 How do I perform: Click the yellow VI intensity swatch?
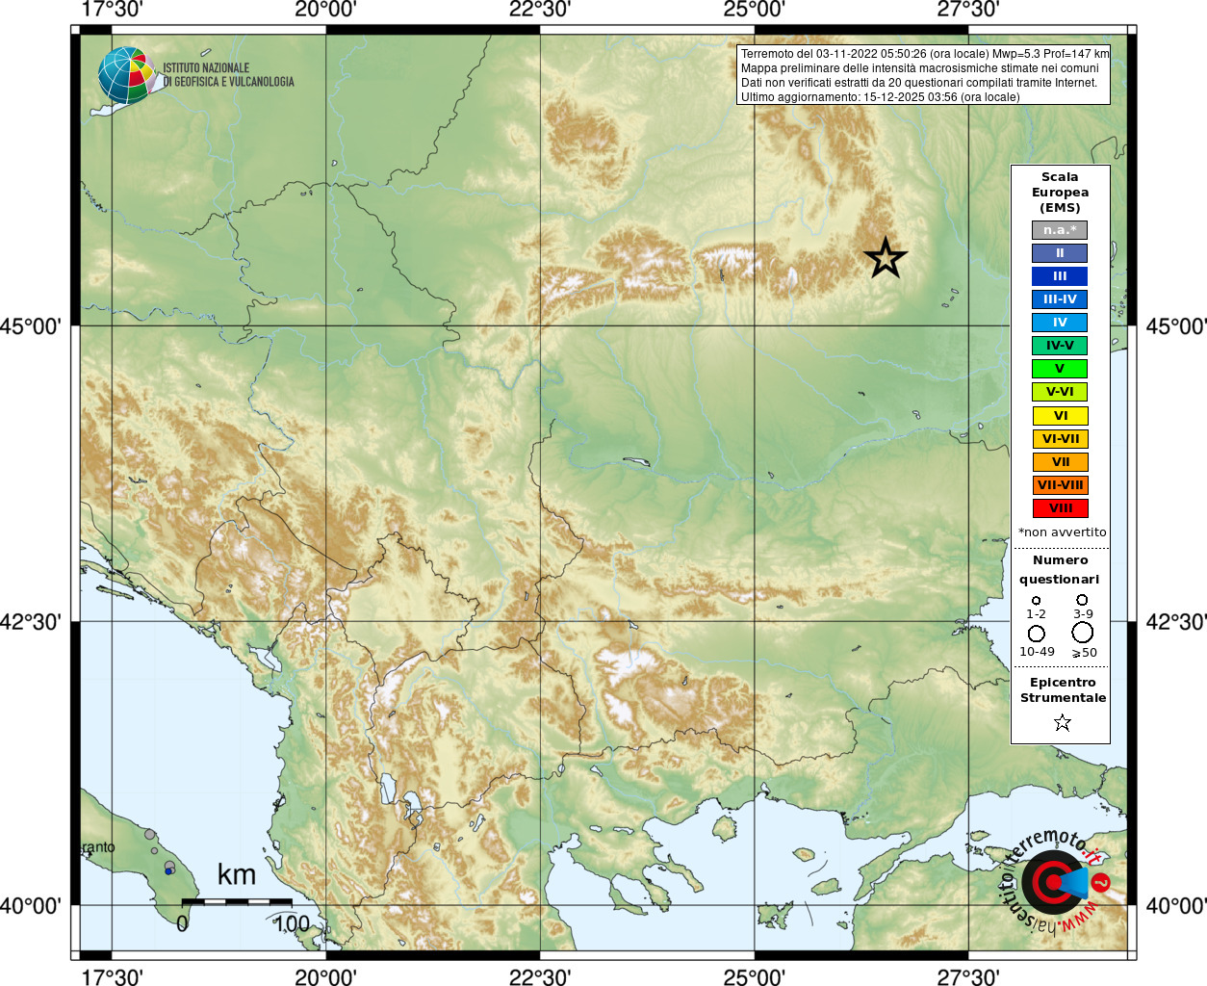1060,416
